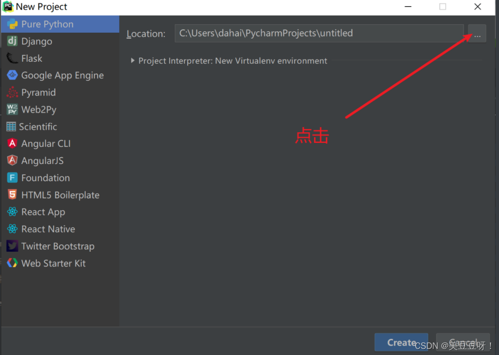Pick Flask project type label
Image resolution: width=499 pixels, height=355 pixels.
click(x=31, y=58)
